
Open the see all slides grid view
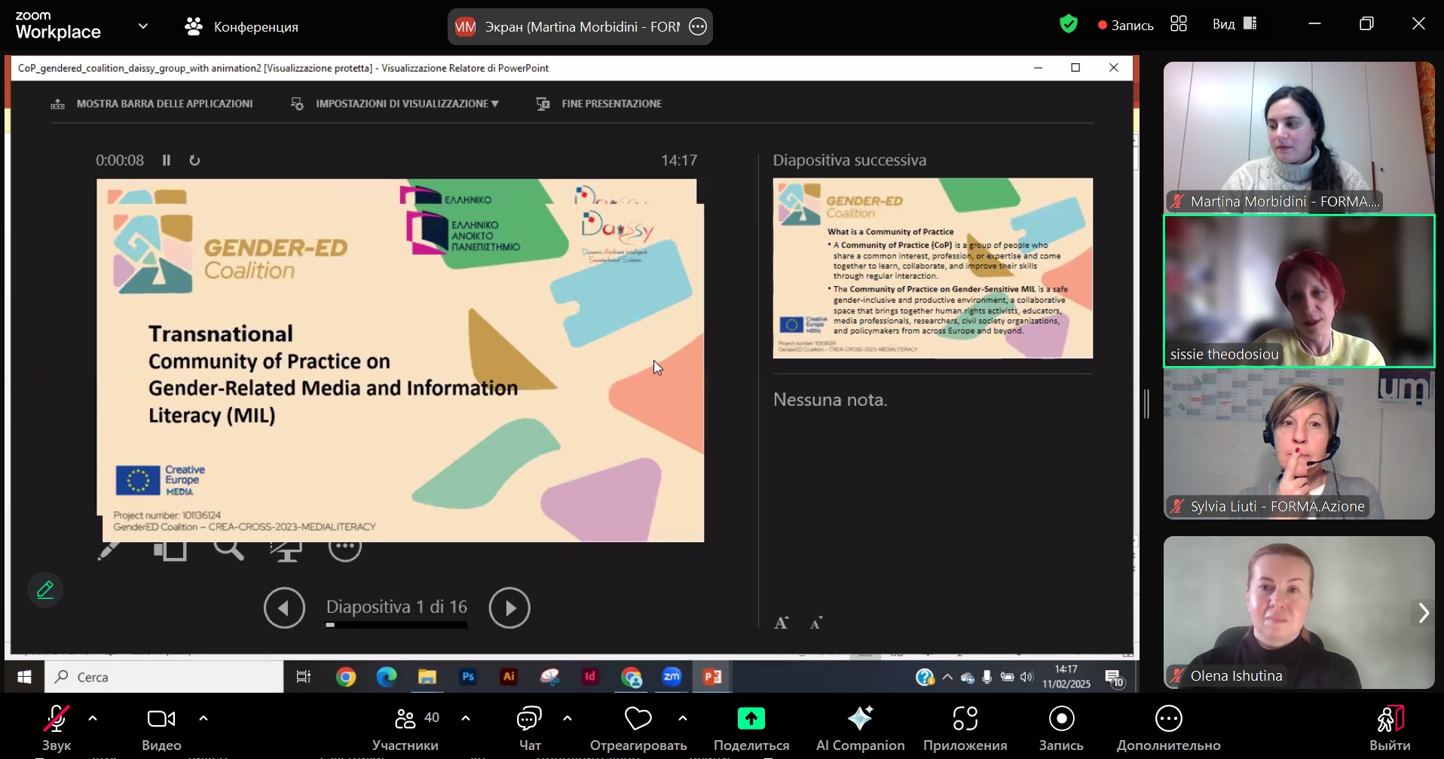(170, 550)
